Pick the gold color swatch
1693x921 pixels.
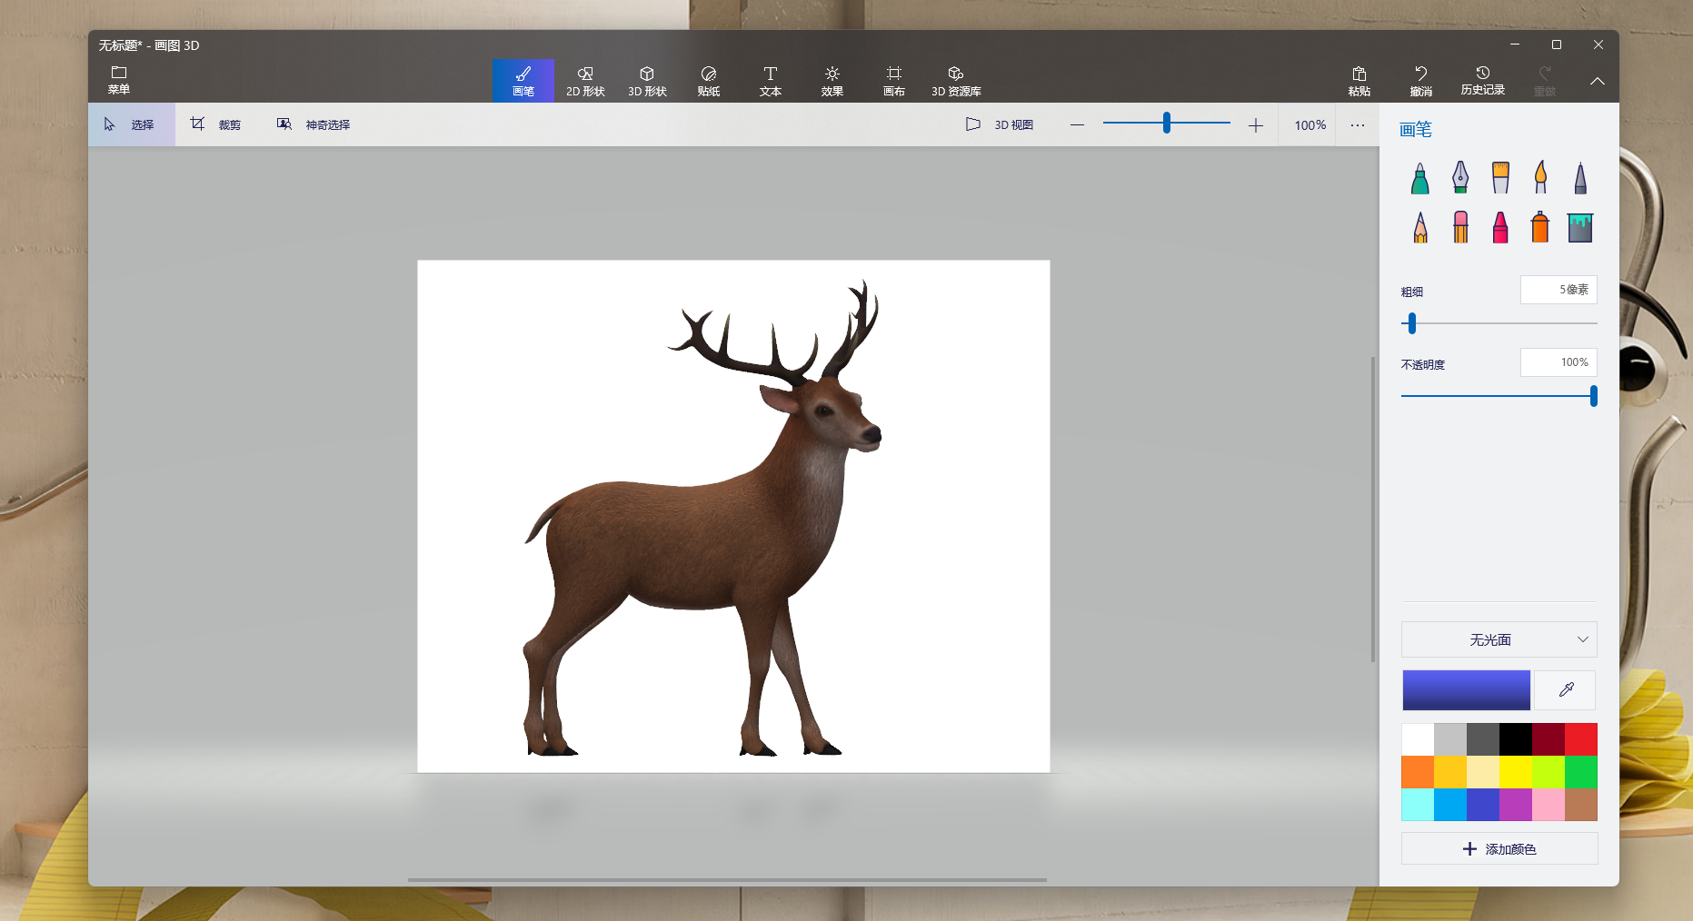tap(1450, 772)
